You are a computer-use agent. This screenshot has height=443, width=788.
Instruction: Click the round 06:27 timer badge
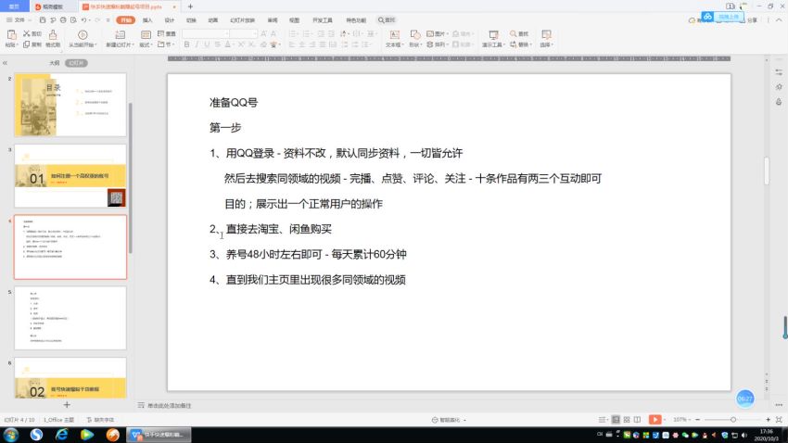pyautogui.click(x=744, y=399)
